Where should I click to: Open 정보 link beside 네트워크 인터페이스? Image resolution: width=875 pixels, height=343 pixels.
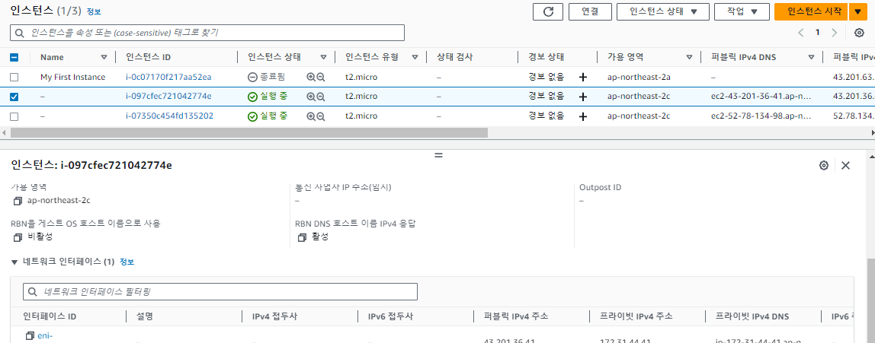point(127,262)
